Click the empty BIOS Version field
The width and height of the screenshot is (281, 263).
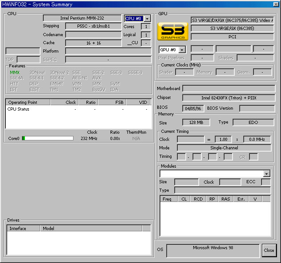click(257, 108)
